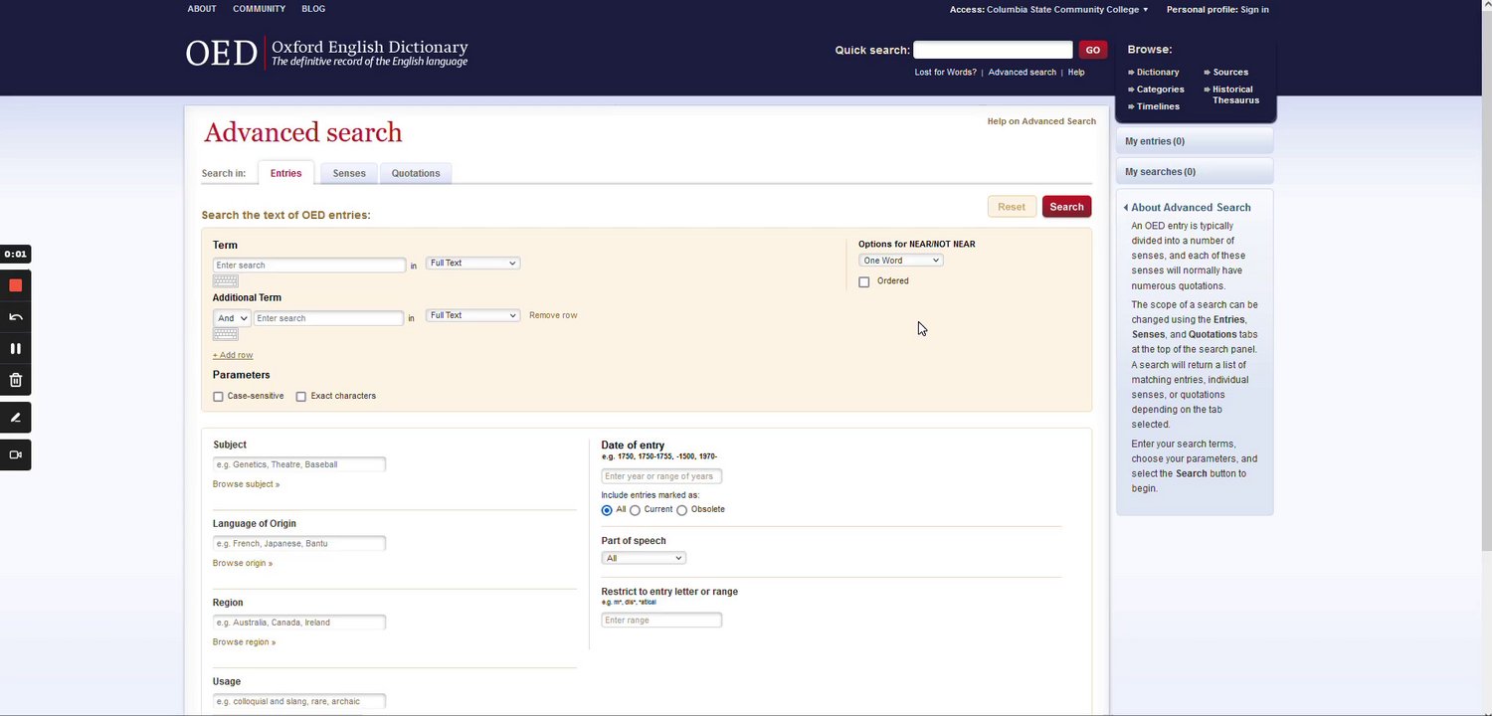Click the Additional Term search input field
Screen dimensions: 1492x716
328,318
